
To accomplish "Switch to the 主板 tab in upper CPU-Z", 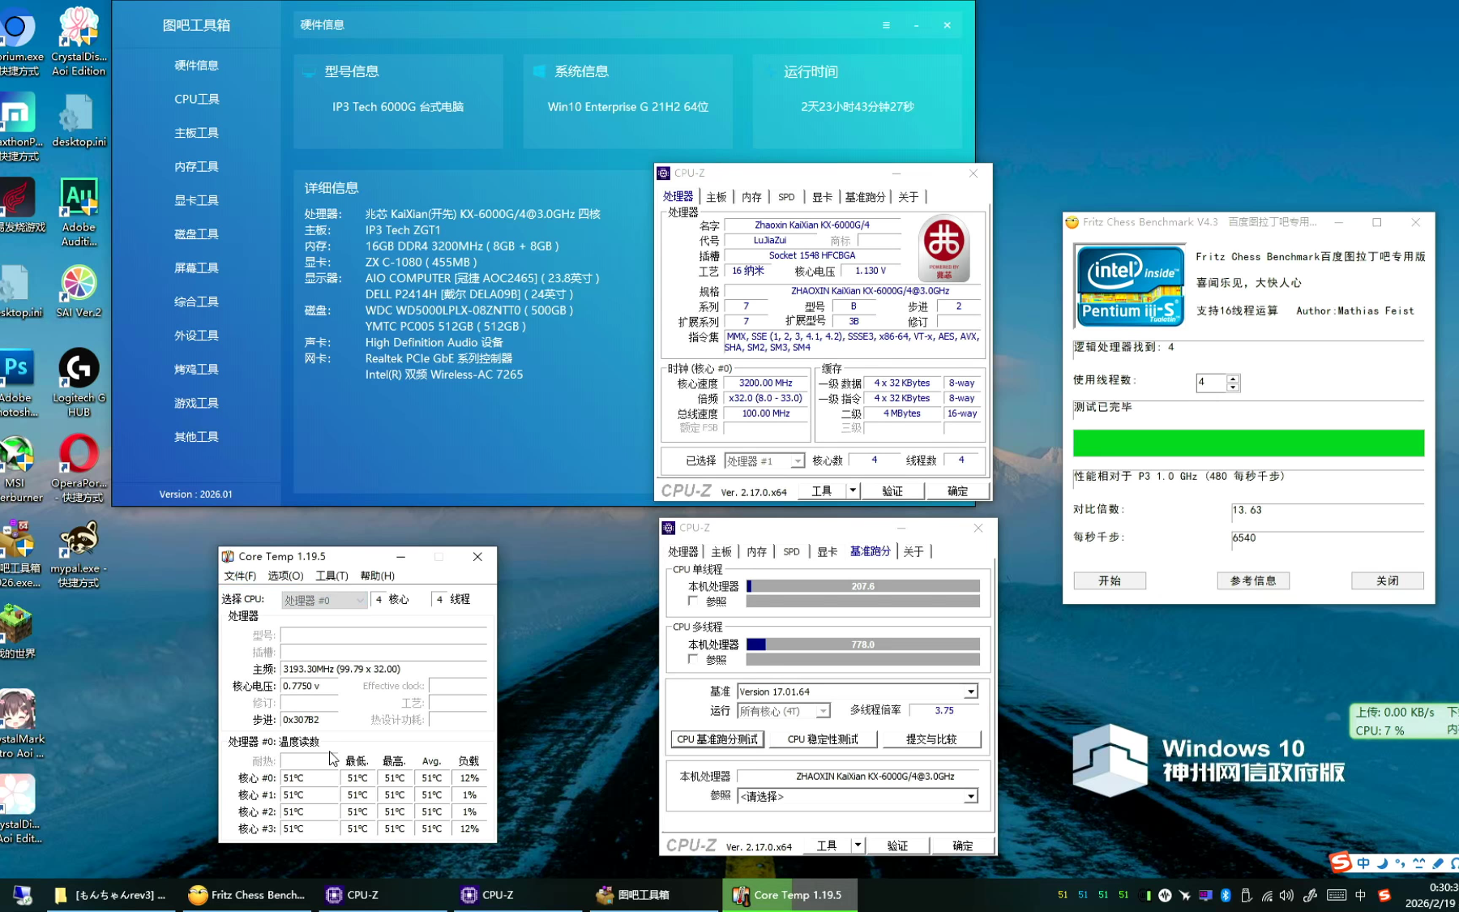I will (x=716, y=197).
